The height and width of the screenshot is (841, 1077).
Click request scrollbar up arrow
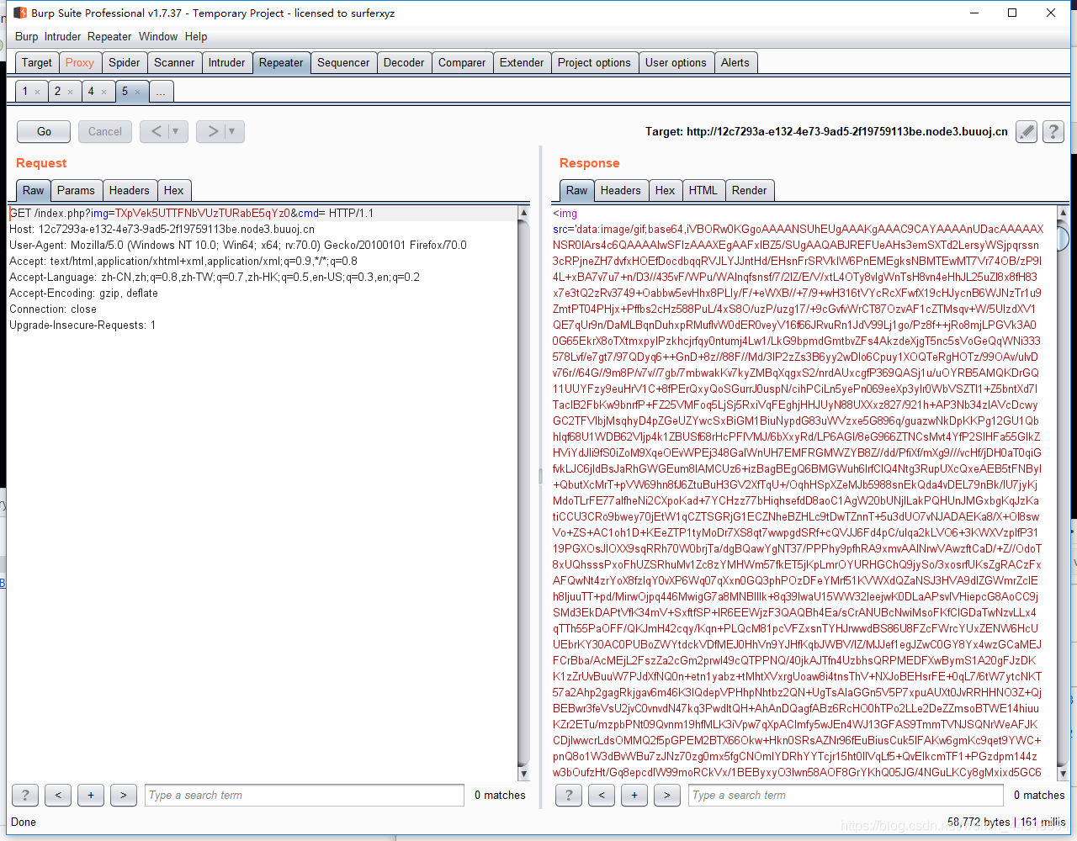tap(523, 213)
